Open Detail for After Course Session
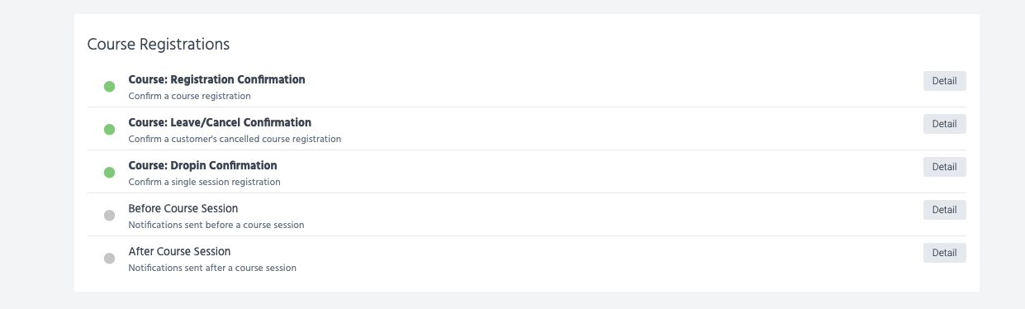Image resolution: width=1025 pixels, height=309 pixels. pos(944,253)
